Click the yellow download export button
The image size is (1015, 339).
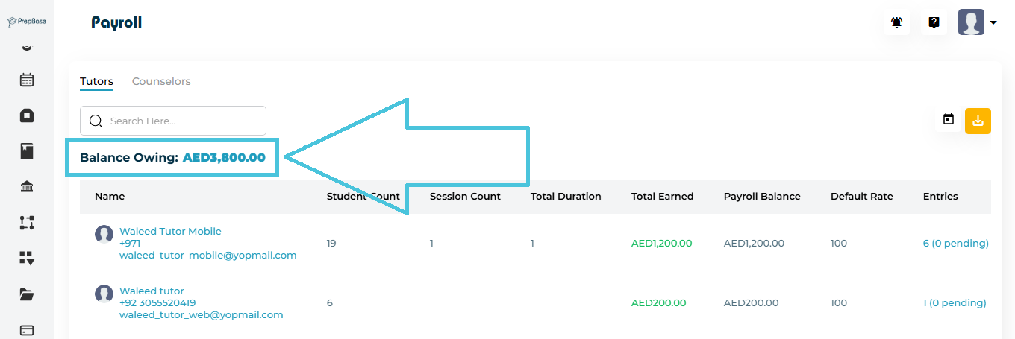point(978,121)
